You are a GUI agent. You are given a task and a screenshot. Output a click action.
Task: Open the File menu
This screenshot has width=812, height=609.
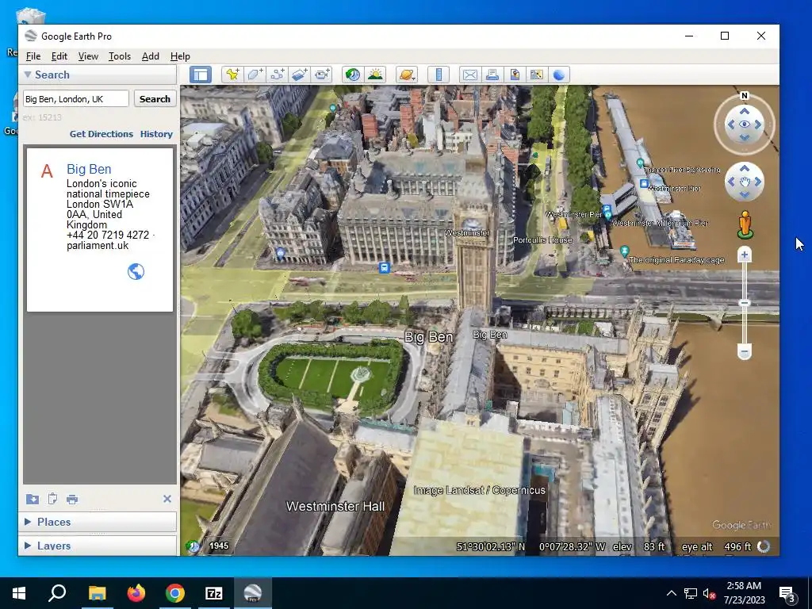click(x=33, y=56)
